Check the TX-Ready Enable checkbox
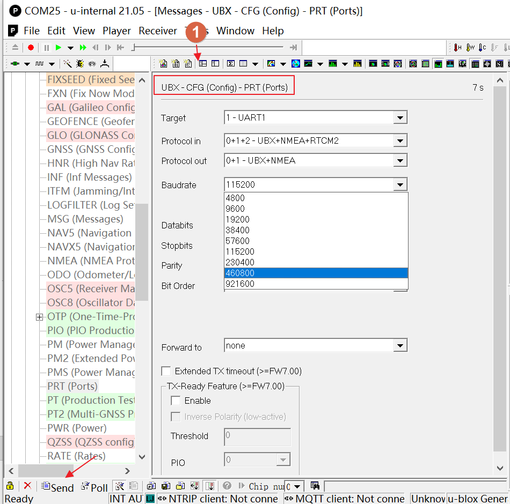Viewport: 510px width, 504px height. tap(176, 401)
